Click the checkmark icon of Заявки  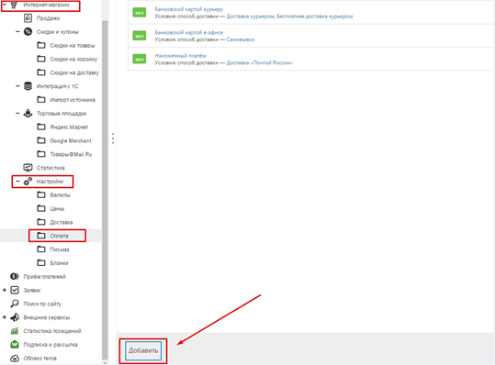[x=15, y=290]
